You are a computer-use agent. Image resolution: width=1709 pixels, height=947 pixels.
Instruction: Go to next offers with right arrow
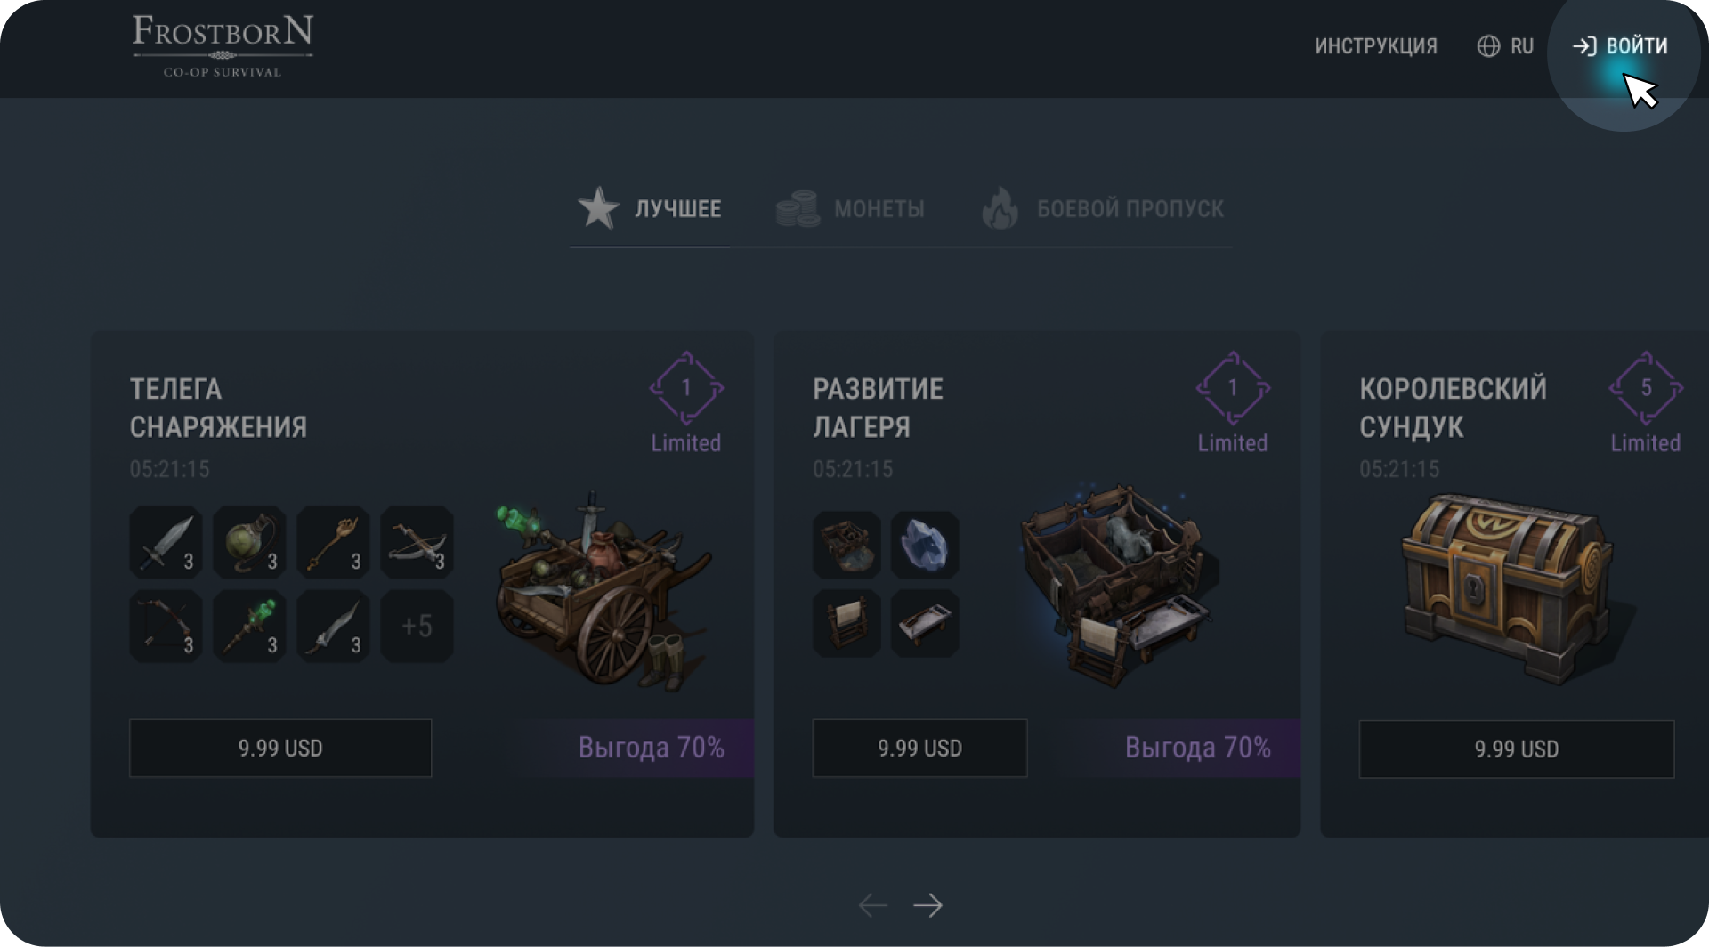click(927, 905)
